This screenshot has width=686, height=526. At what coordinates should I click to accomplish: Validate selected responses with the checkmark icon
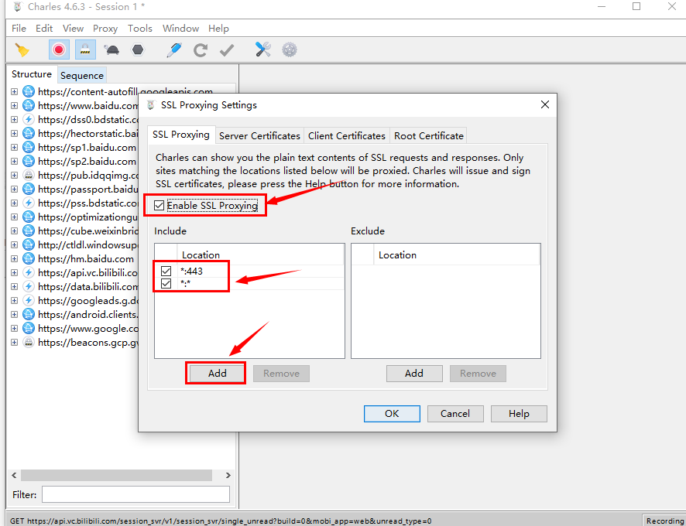(x=227, y=50)
